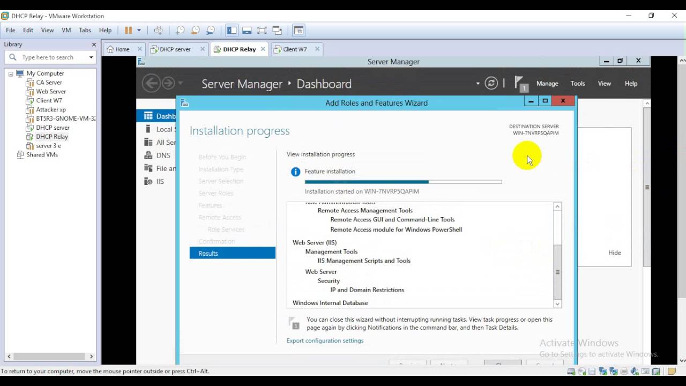686x386 pixels.
Task: Open the File menu in VMware
Action: 11,31
